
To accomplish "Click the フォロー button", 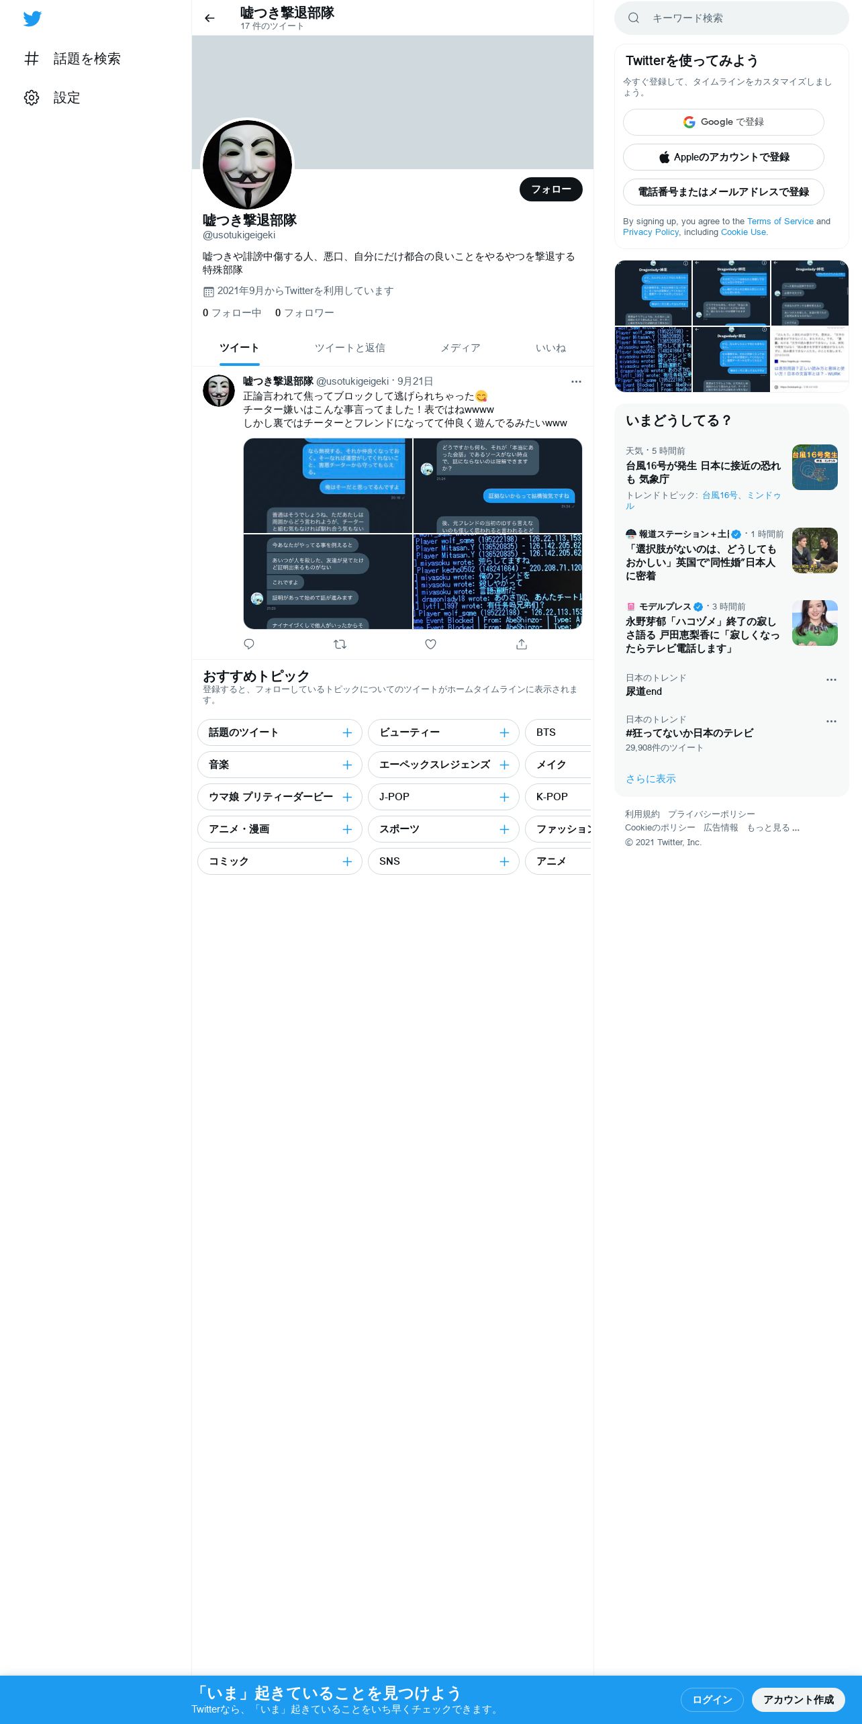I will (551, 189).
